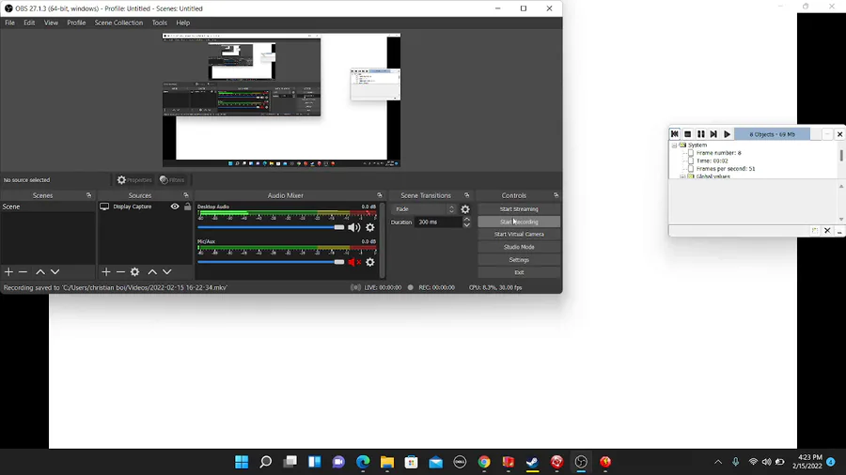Expand the Global values tree node
This screenshot has height=475, width=846.
pyautogui.click(x=682, y=176)
